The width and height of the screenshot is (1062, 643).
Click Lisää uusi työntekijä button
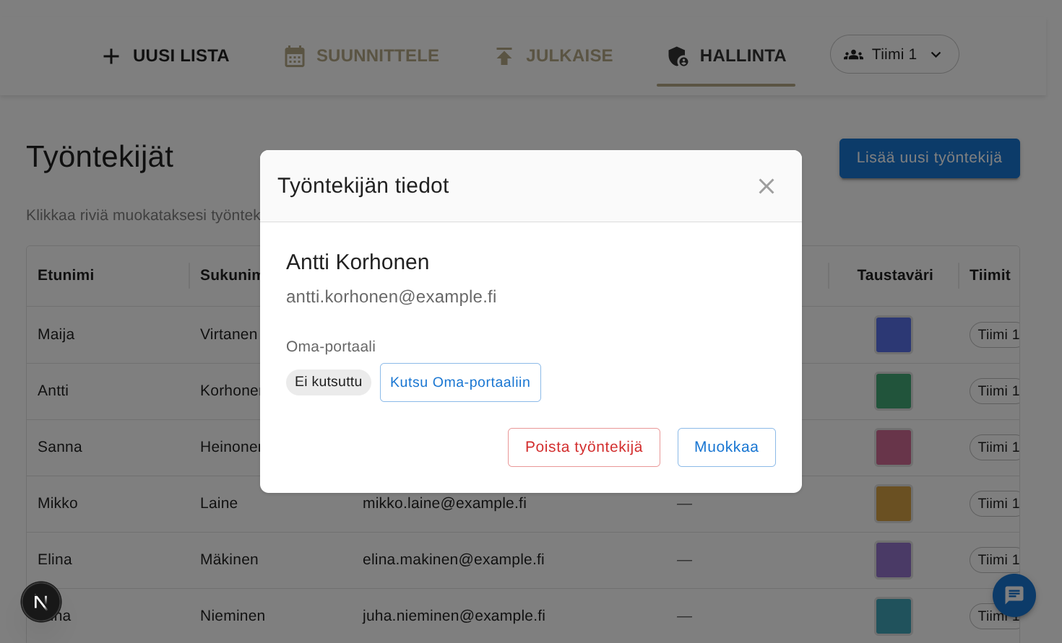point(930,158)
